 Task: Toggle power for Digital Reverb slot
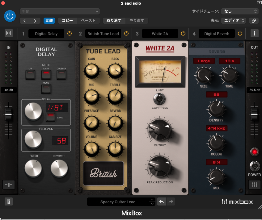pos(240,34)
